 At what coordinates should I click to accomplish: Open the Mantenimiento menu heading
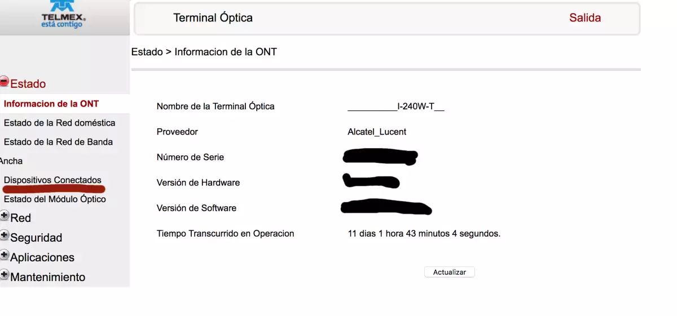click(48, 277)
